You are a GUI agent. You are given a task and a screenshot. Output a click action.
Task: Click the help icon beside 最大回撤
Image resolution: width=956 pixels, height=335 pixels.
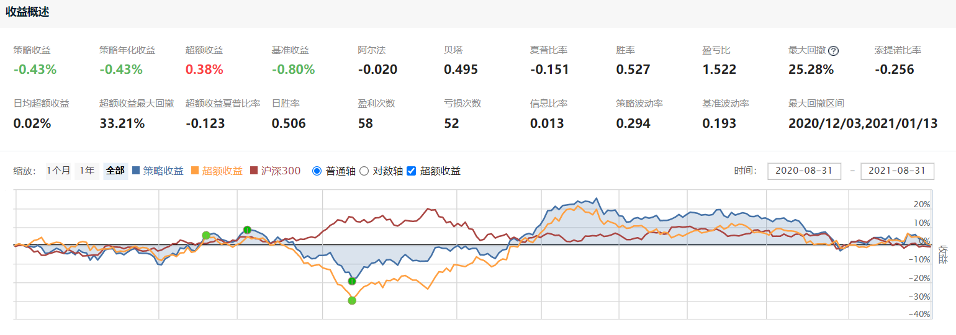[x=834, y=51]
